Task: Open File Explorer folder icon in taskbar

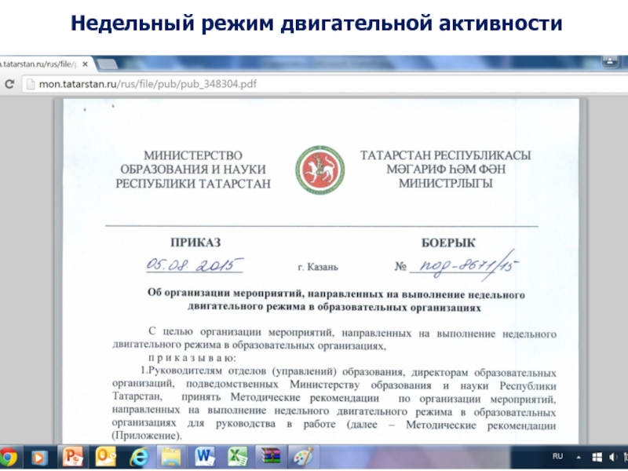Action: (x=171, y=457)
